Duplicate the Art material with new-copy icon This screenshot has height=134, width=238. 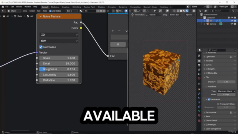101,11
